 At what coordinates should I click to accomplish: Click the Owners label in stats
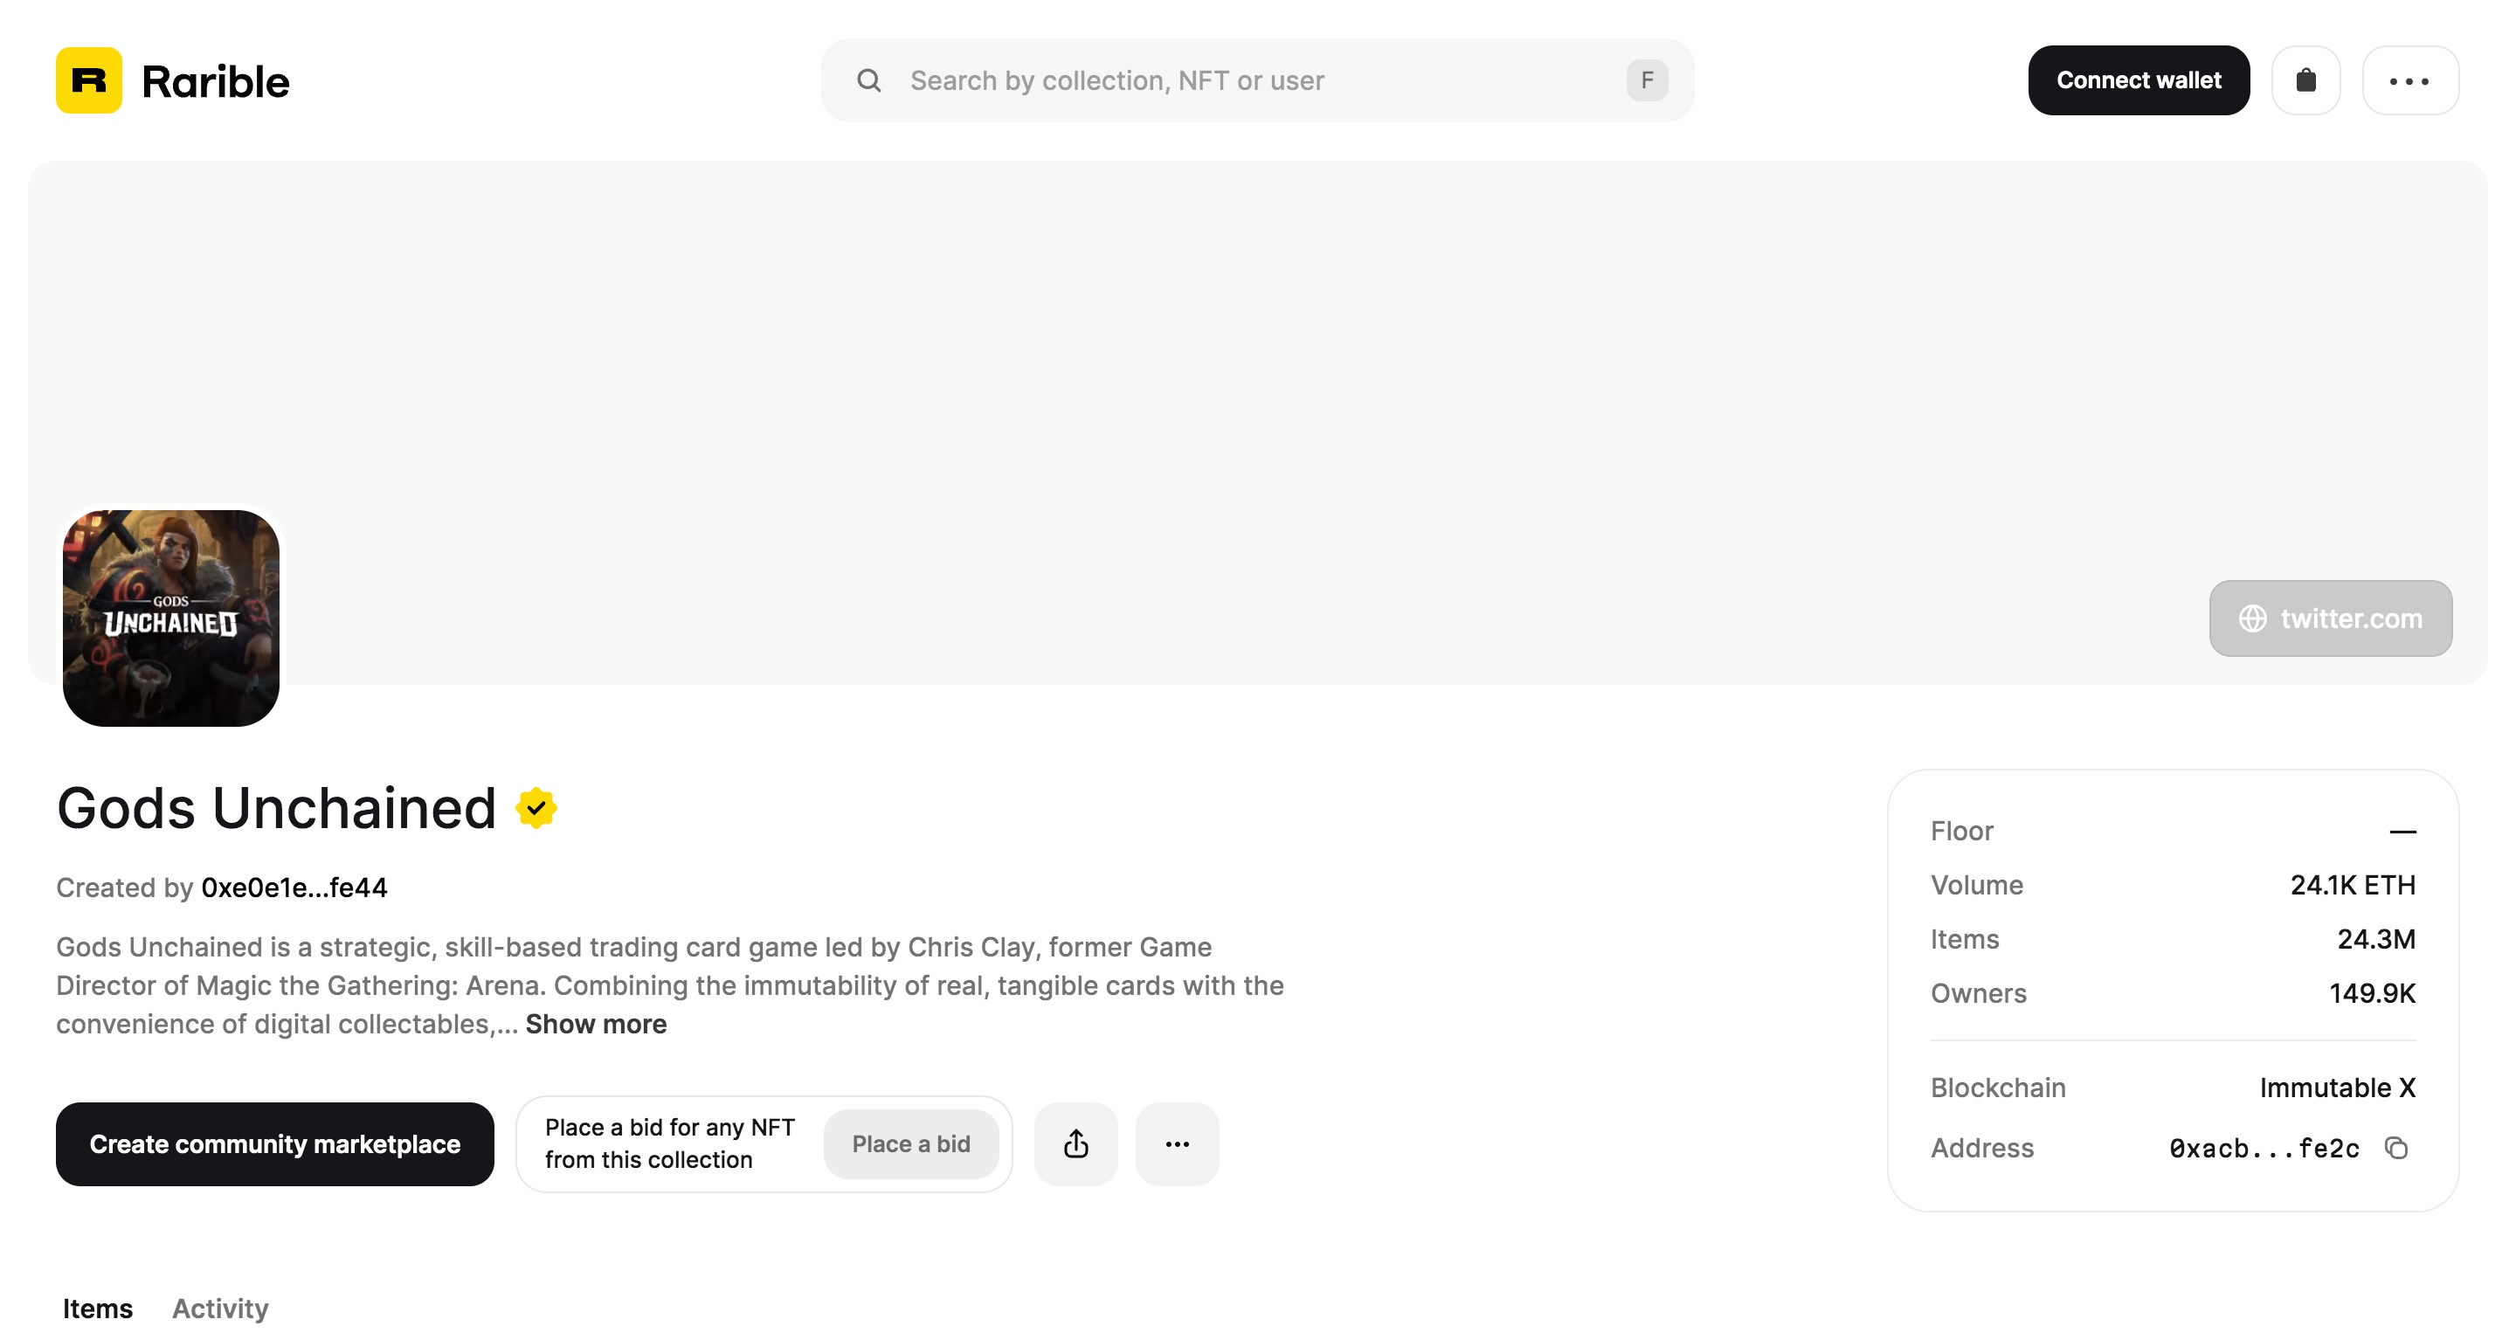[x=1978, y=993]
